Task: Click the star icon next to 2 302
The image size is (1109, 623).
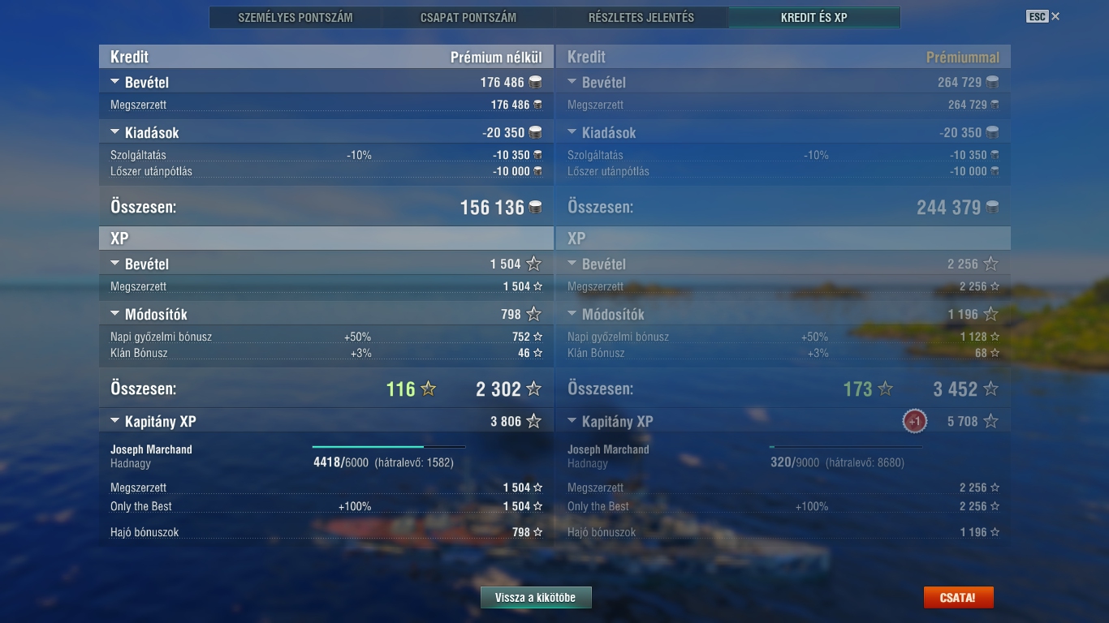Action: [533, 389]
